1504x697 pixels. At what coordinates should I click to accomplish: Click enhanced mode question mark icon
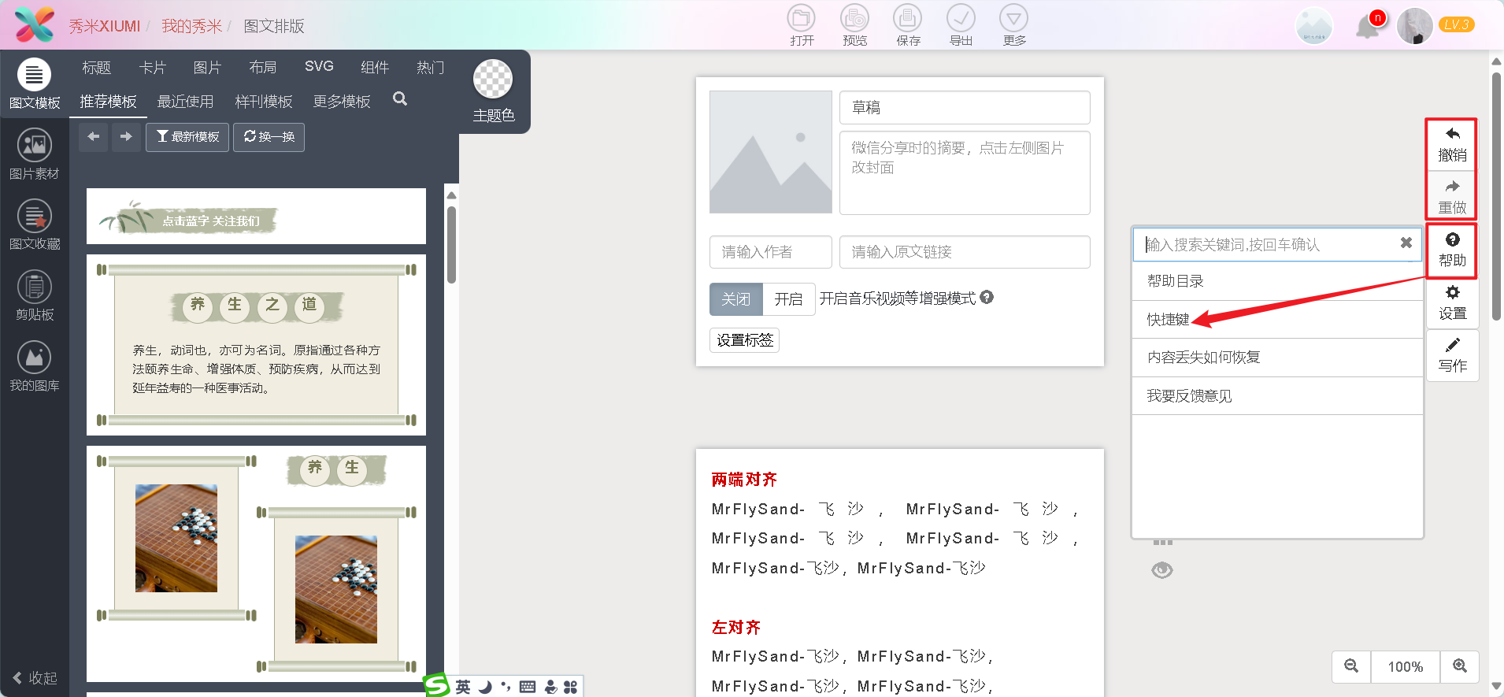(987, 298)
